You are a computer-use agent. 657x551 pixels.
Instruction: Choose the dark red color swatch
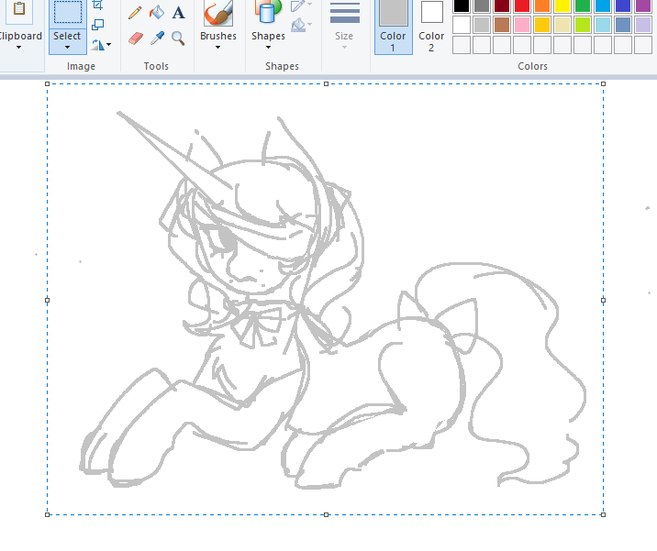(502, 6)
